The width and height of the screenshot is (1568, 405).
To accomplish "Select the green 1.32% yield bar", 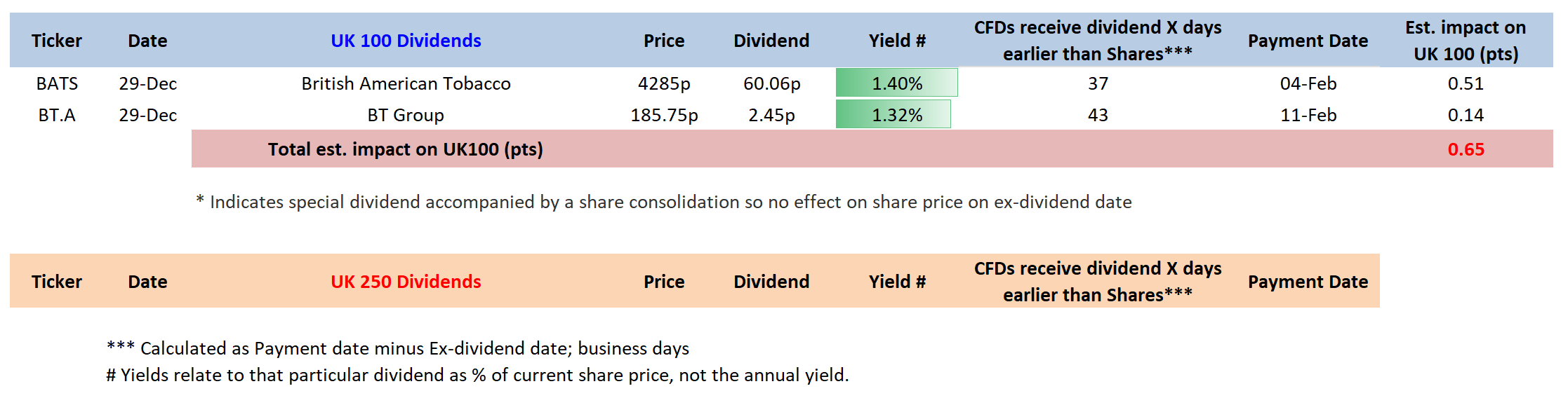I will point(893,115).
